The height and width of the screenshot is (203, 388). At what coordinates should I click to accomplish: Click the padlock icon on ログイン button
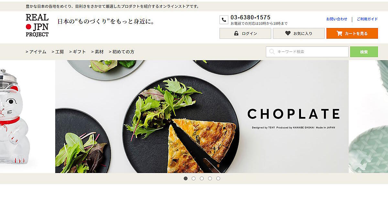tap(236, 33)
